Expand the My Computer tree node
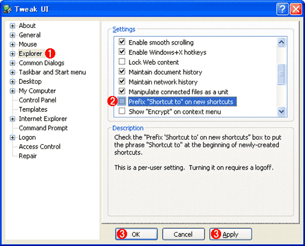Image resolution: width=305 pixels, height=246 pixels. tap(12, 91)
